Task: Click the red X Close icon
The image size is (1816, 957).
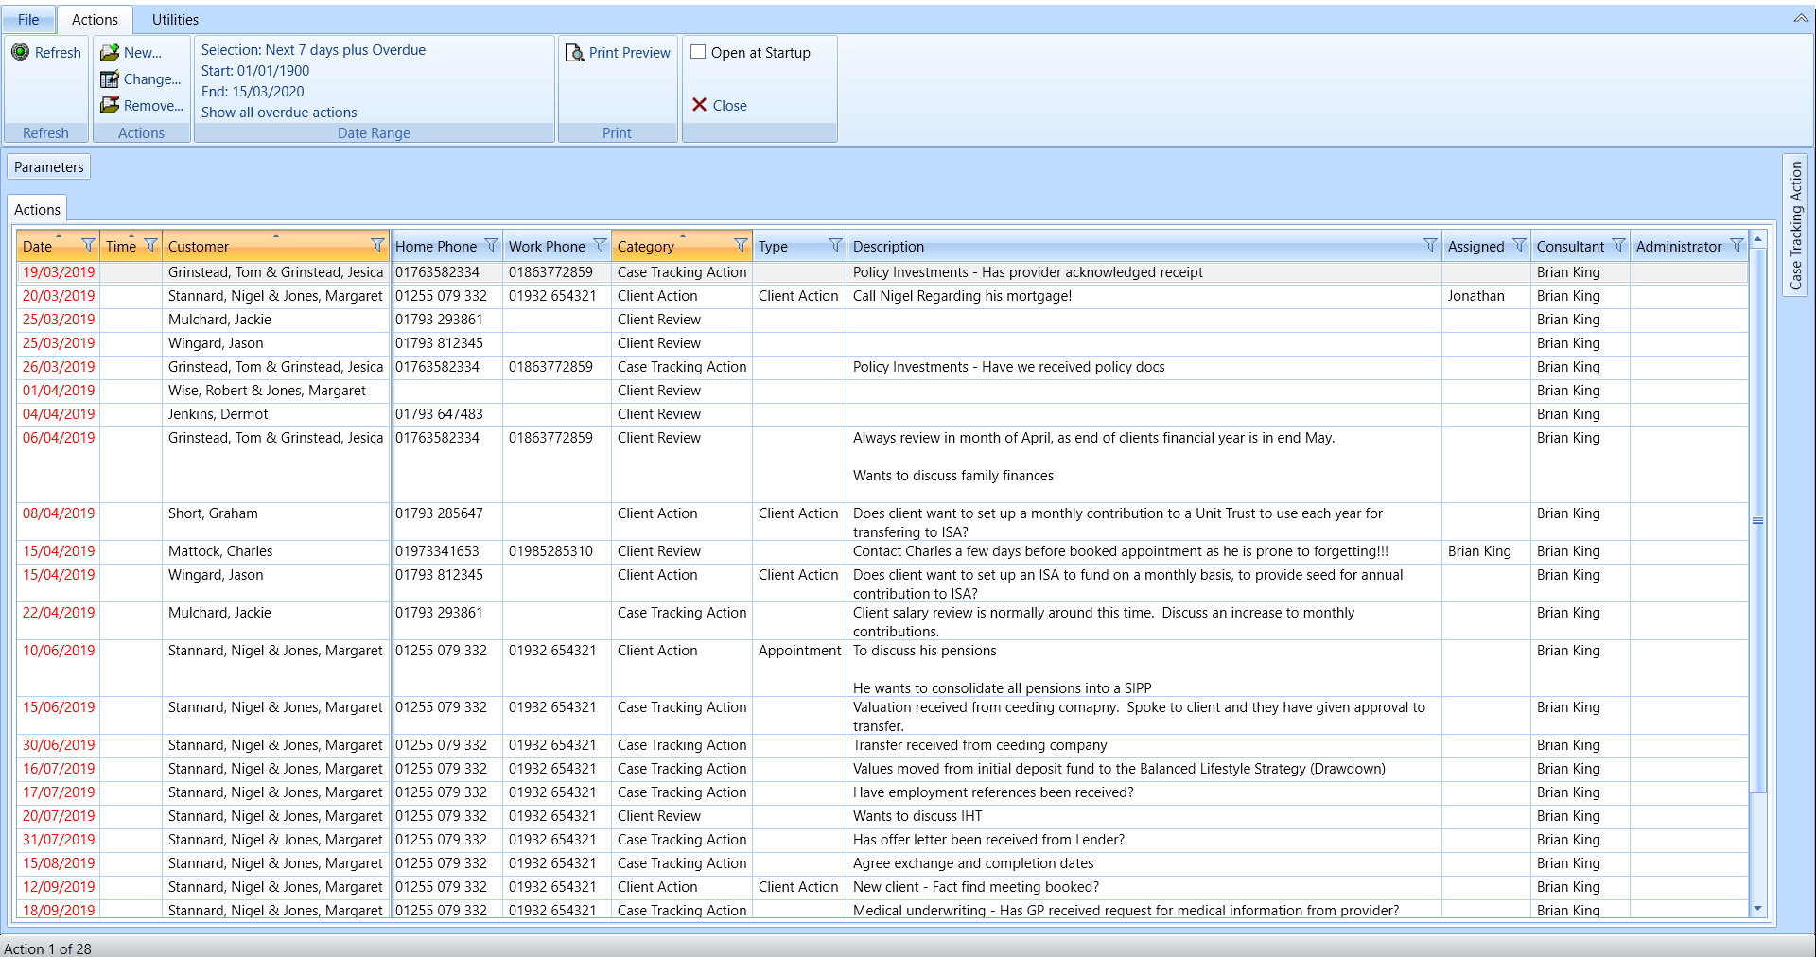Action: tap(700, 105)
